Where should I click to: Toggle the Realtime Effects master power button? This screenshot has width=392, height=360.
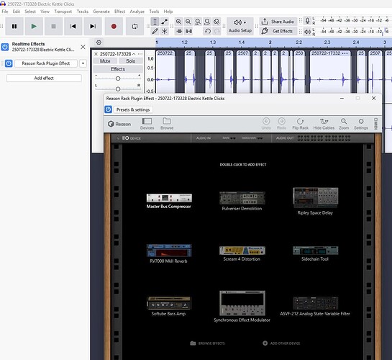[x=5, y=47]
